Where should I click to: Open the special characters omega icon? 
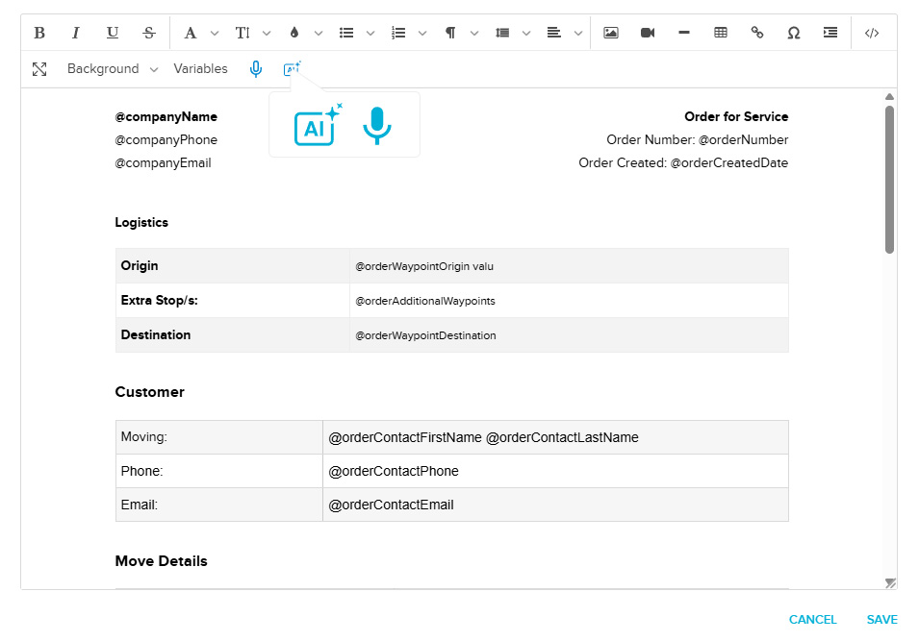[x=794, y=33]
